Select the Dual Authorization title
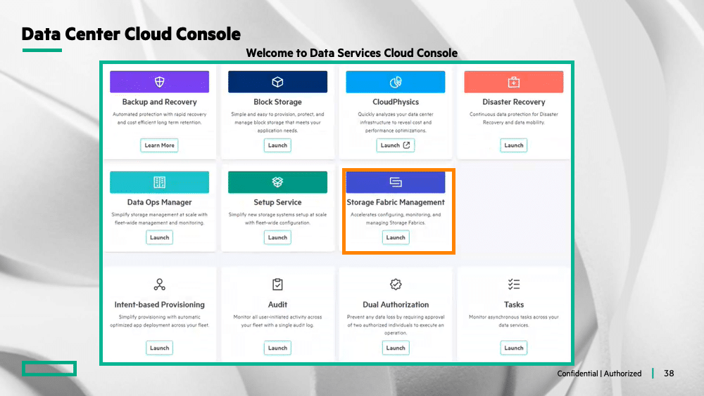This screenshot has width=704, height=396. (396, 305)
